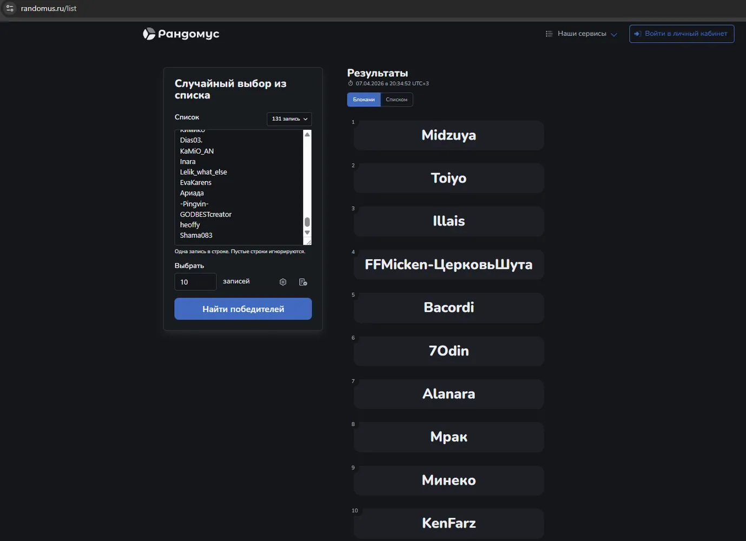Screen dimensions: 746x541
Task: Open the 131 запись dropdown
Action: point(289,119)
